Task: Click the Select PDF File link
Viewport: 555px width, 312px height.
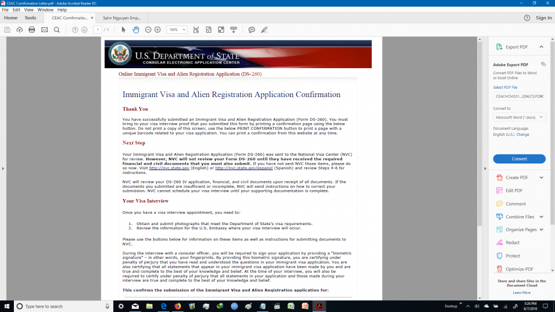Action: (505, 87)
